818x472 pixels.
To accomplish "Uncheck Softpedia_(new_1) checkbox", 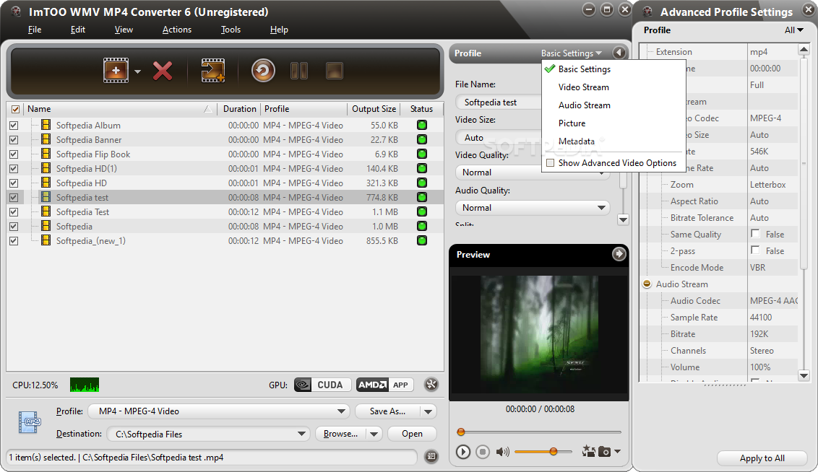I will [14, 240].
